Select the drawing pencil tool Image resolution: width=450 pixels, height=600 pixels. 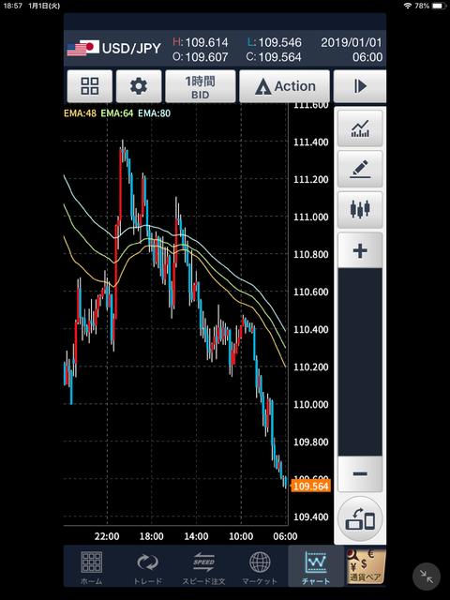(360, 169)
